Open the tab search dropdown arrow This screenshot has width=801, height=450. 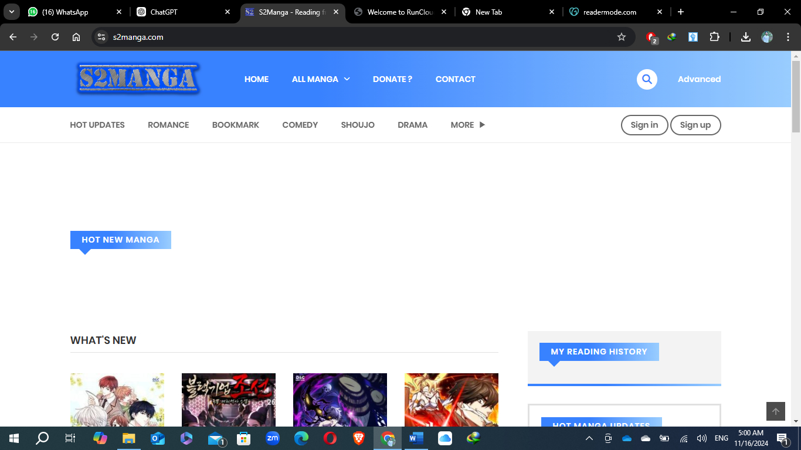[x=12, y=12]
